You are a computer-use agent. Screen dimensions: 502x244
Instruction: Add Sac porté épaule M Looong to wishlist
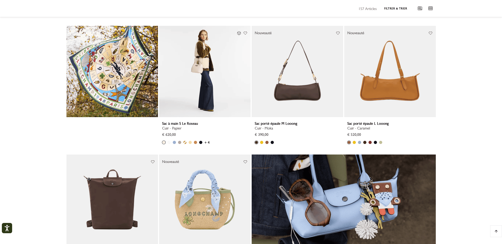pyautogui.click(x=338, y=33)
